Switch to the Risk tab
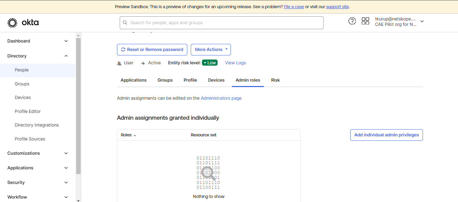Viewport: 458px width, 202px height. [x=275, y=80]
